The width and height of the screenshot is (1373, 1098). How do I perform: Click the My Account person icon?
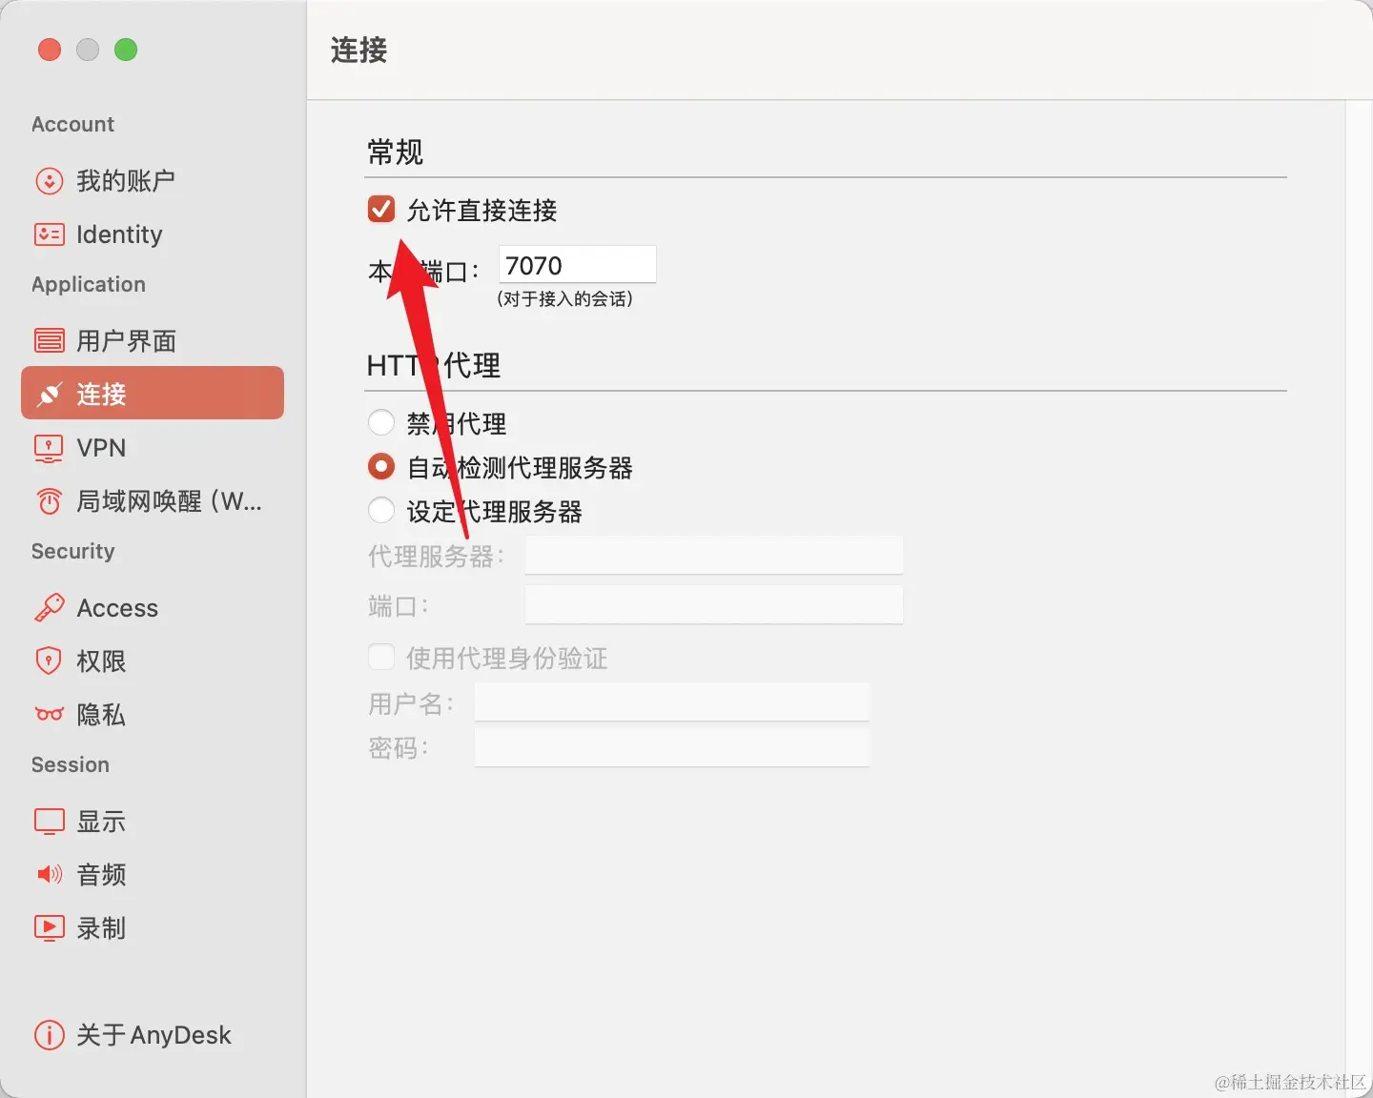(49, 181)
